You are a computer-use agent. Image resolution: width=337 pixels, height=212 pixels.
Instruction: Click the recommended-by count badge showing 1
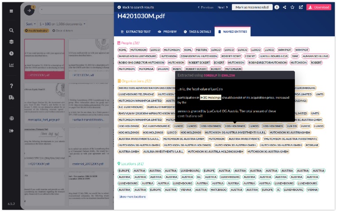[277, 7]
